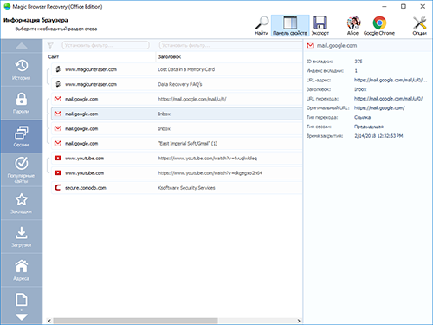
Task: Sort by the Заголовок column header
Action: [x=170, y=57]
